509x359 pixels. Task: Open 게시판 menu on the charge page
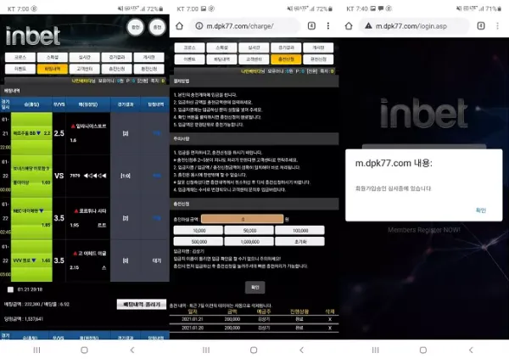pyautogui.click(x=318, y=48)
